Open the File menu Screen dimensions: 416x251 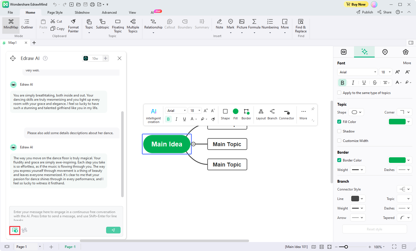click(10, 12)
